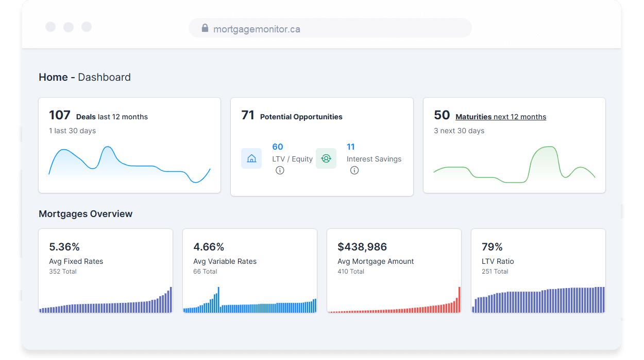The image size is (644, 360).
Task: Select the 79% LTV Ratio card
Action: pos(538,270)
